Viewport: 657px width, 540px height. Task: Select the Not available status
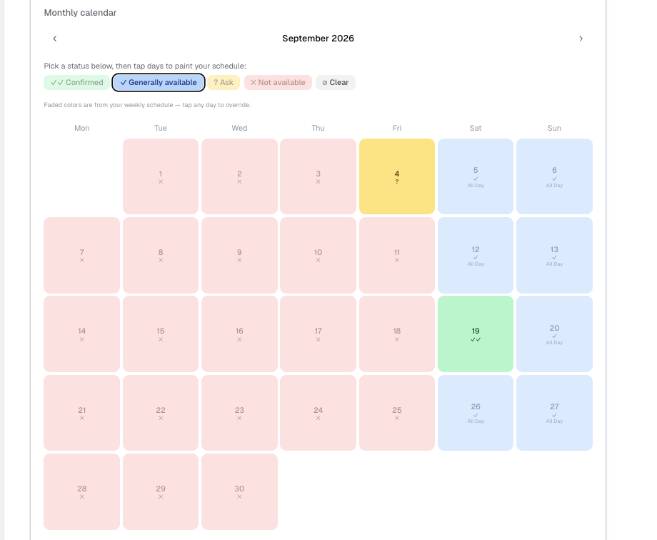[278, 83]
